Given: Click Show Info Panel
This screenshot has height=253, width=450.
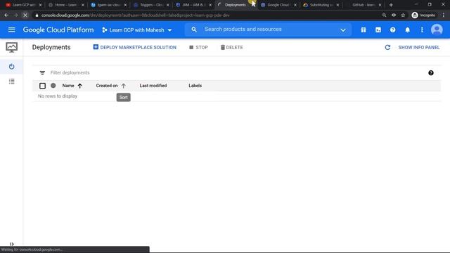Looking at the screenshot, I should 419,47.
